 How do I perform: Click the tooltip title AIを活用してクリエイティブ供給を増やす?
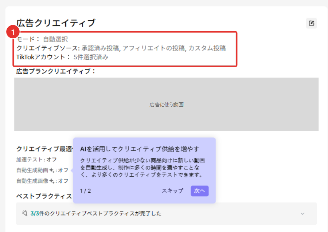pos(140,149)
